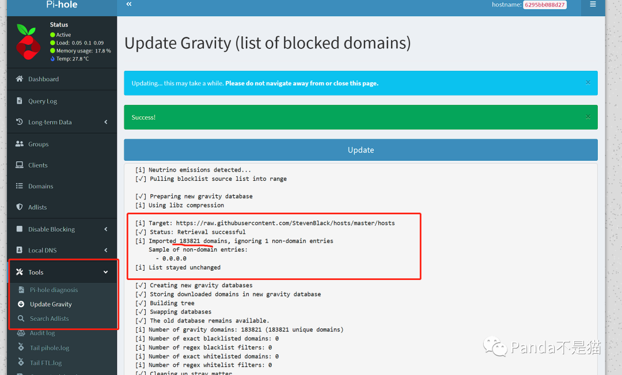Click the Update Gravity download icon
622x375 pixels.
pos(21,304)
